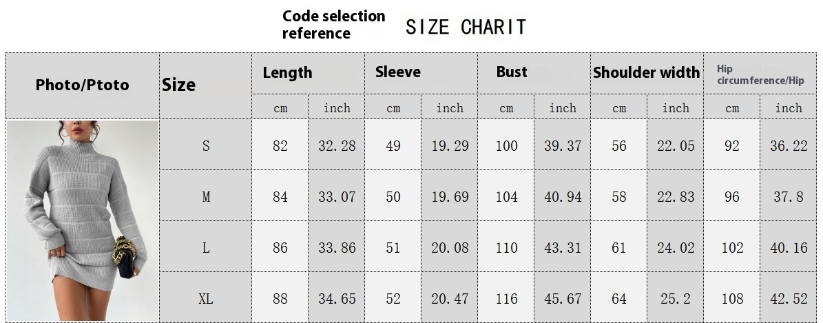Click the 20.47 inch sleeve cell
The image size is (823, 323).
pos(449,298)
